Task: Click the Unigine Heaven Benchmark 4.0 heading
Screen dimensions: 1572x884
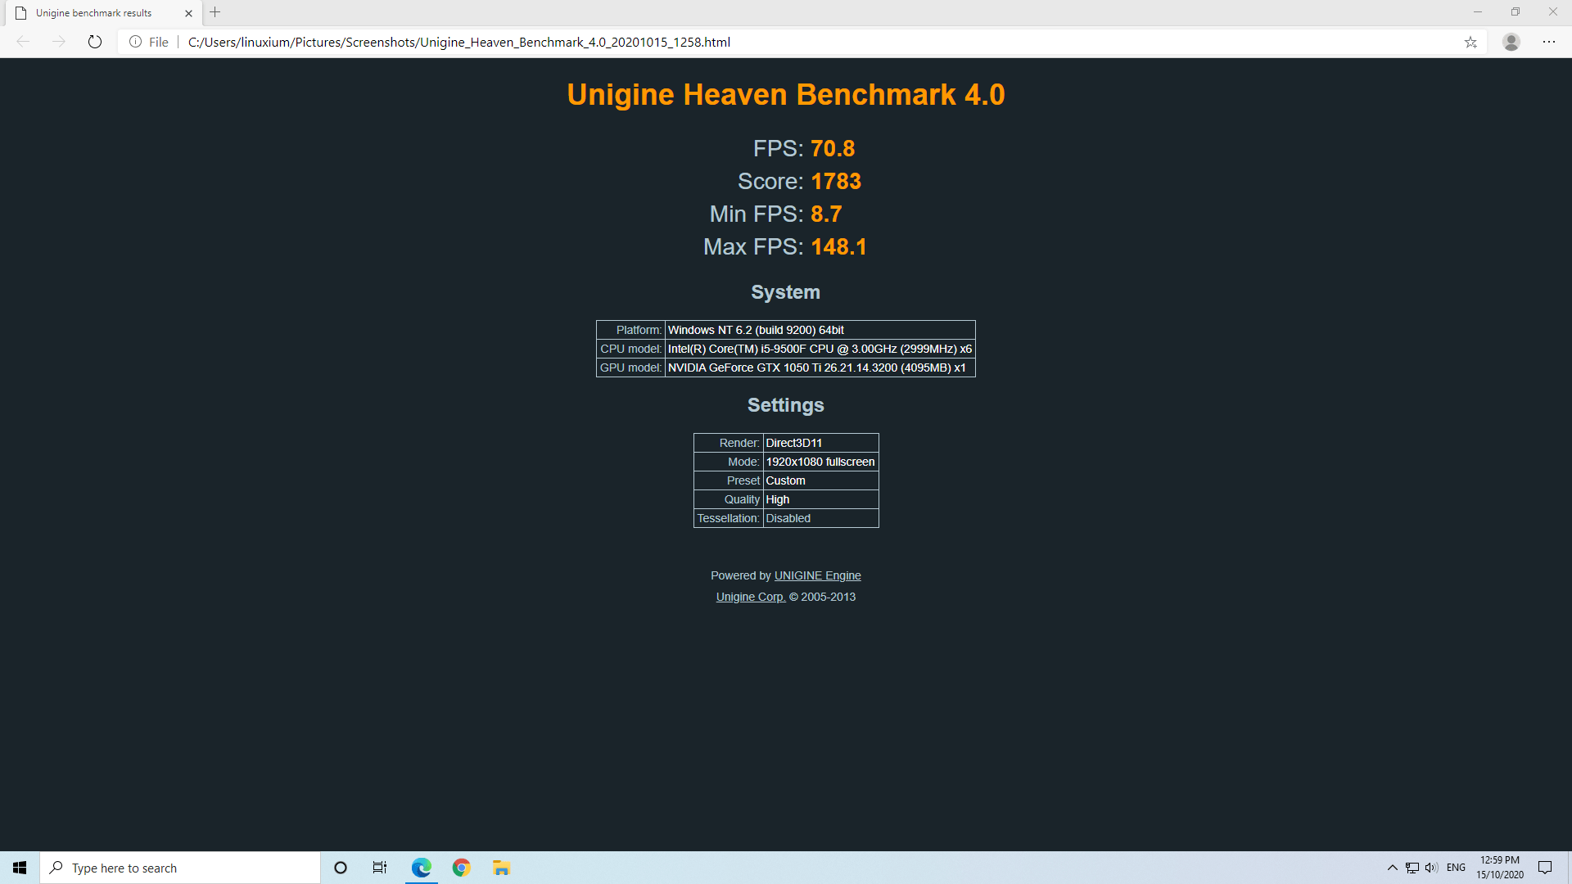Action: (x=786, y=94)
